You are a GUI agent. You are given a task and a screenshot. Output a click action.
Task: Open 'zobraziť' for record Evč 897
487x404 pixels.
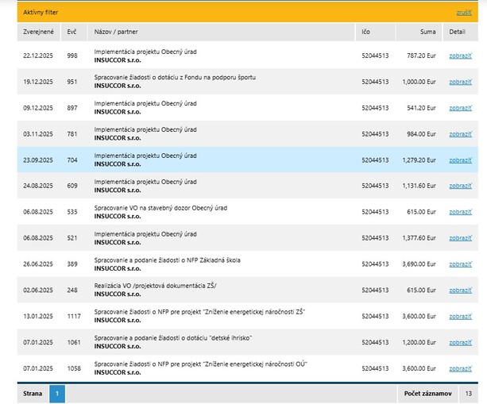pyautogui.click(x=460, y=108)
